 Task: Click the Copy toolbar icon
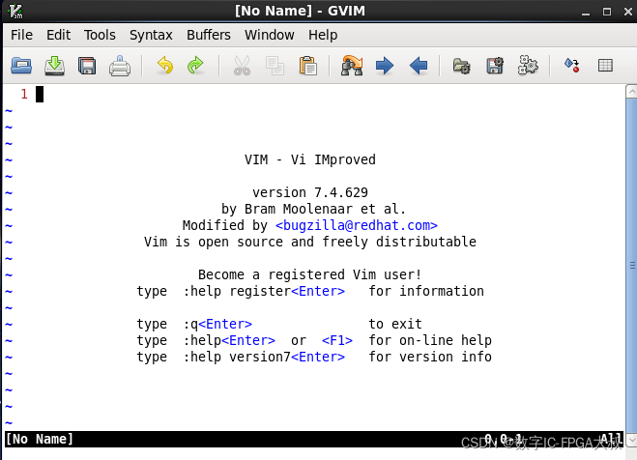coord(275,66)
